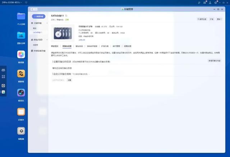Screen dimensions: 230x157
Task: Click the edit icon next to SATA存储11
Action: click(66, 16)
